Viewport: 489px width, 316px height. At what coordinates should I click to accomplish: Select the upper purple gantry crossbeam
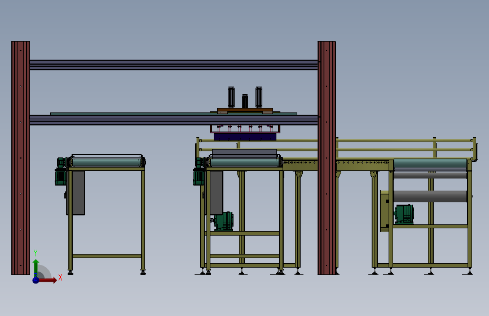click(x=174, y=65)
